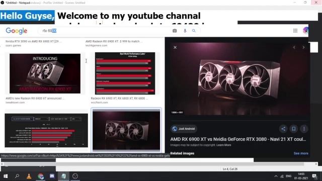Screen dimensions: 322x181
Task: Click the Welcome to my youtube channal text
Action: tap(129, 16)
